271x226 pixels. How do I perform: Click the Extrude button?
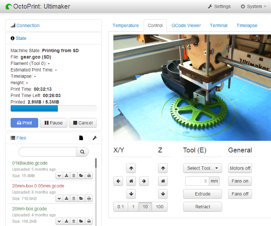[x=202, y=194]
